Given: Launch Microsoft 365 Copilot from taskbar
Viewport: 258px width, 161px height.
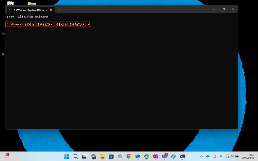Looking at the screenshot, I should click(93, 156).
